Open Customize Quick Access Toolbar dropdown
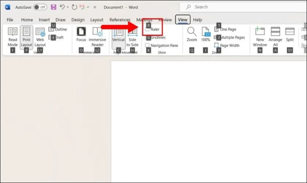The width and height of the screenshot is (307, 183). [95, 7]
